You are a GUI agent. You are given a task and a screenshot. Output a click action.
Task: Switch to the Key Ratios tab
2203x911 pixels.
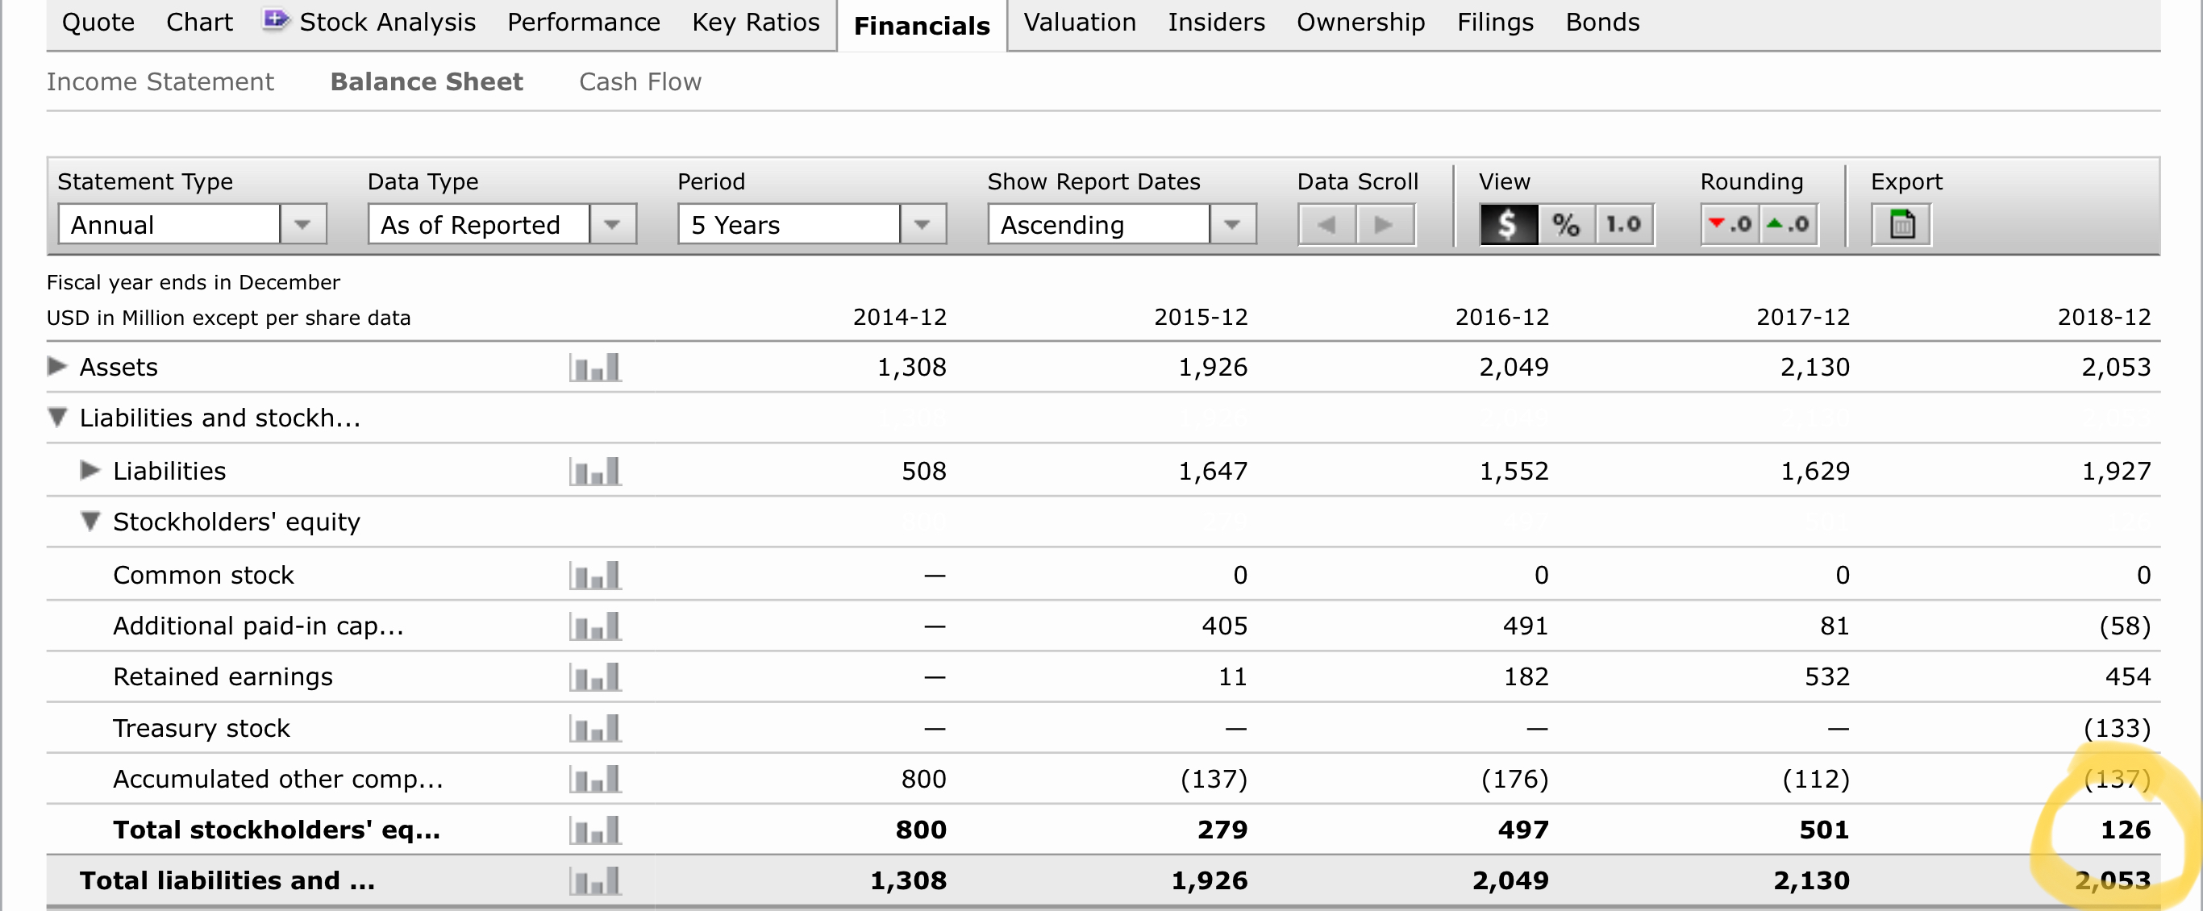pyautogui.click(x=755, y=23)
